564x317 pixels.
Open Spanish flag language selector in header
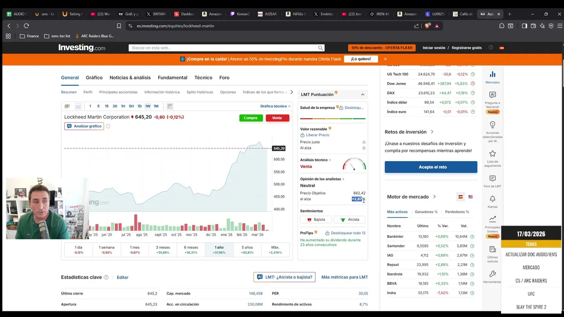(501, 48)
